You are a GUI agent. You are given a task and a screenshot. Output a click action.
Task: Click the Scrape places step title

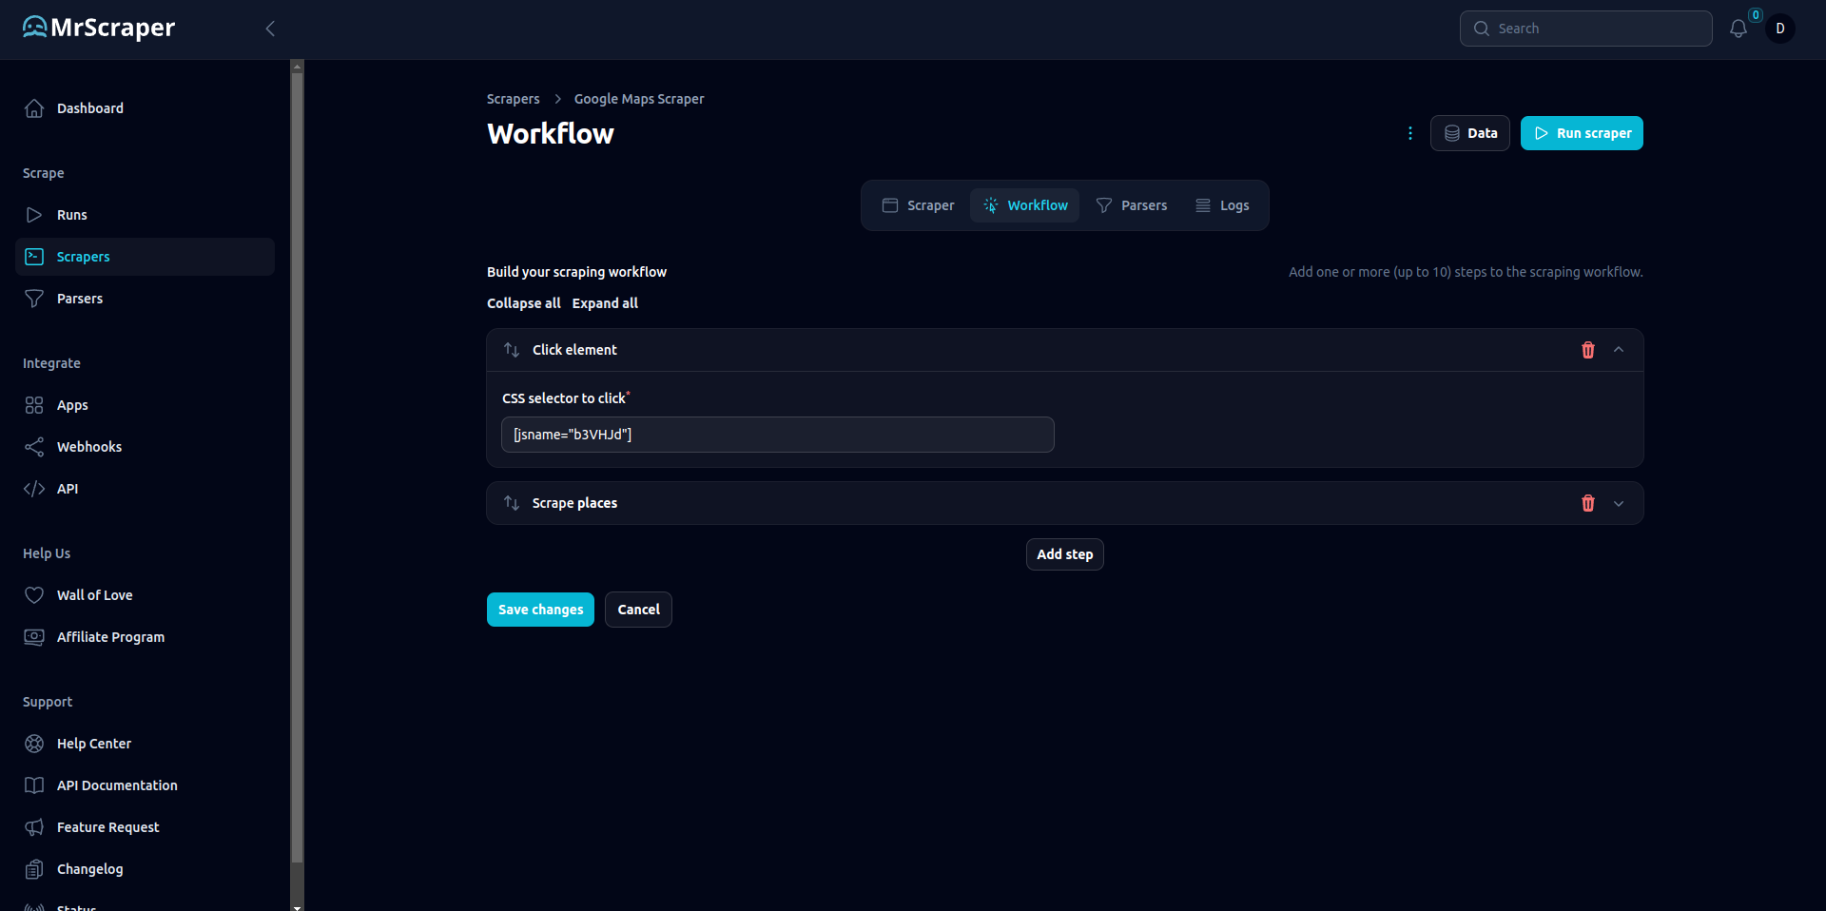point(574,503)
